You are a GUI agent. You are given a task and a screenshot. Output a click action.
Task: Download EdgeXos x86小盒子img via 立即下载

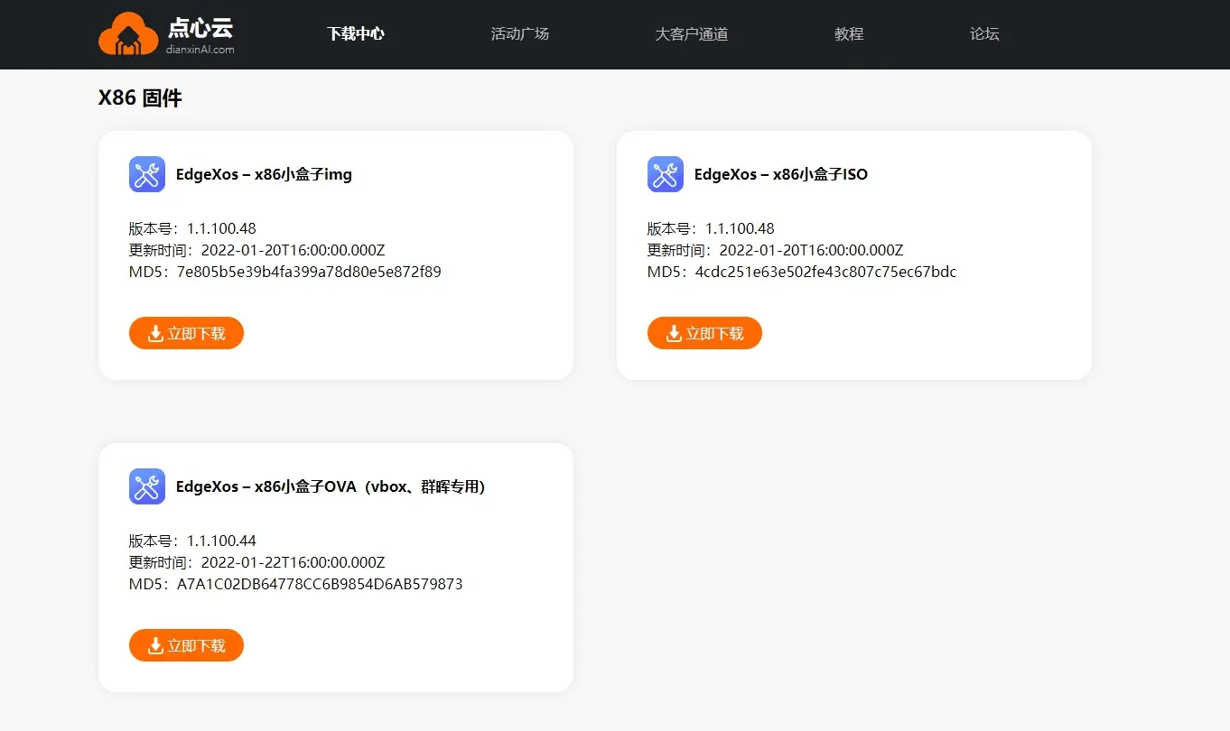(x=186, y=333)
